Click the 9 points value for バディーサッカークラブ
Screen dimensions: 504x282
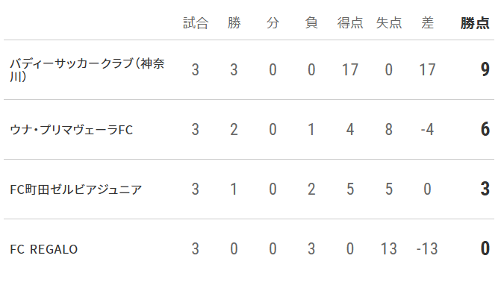click(x=485, y=69)
